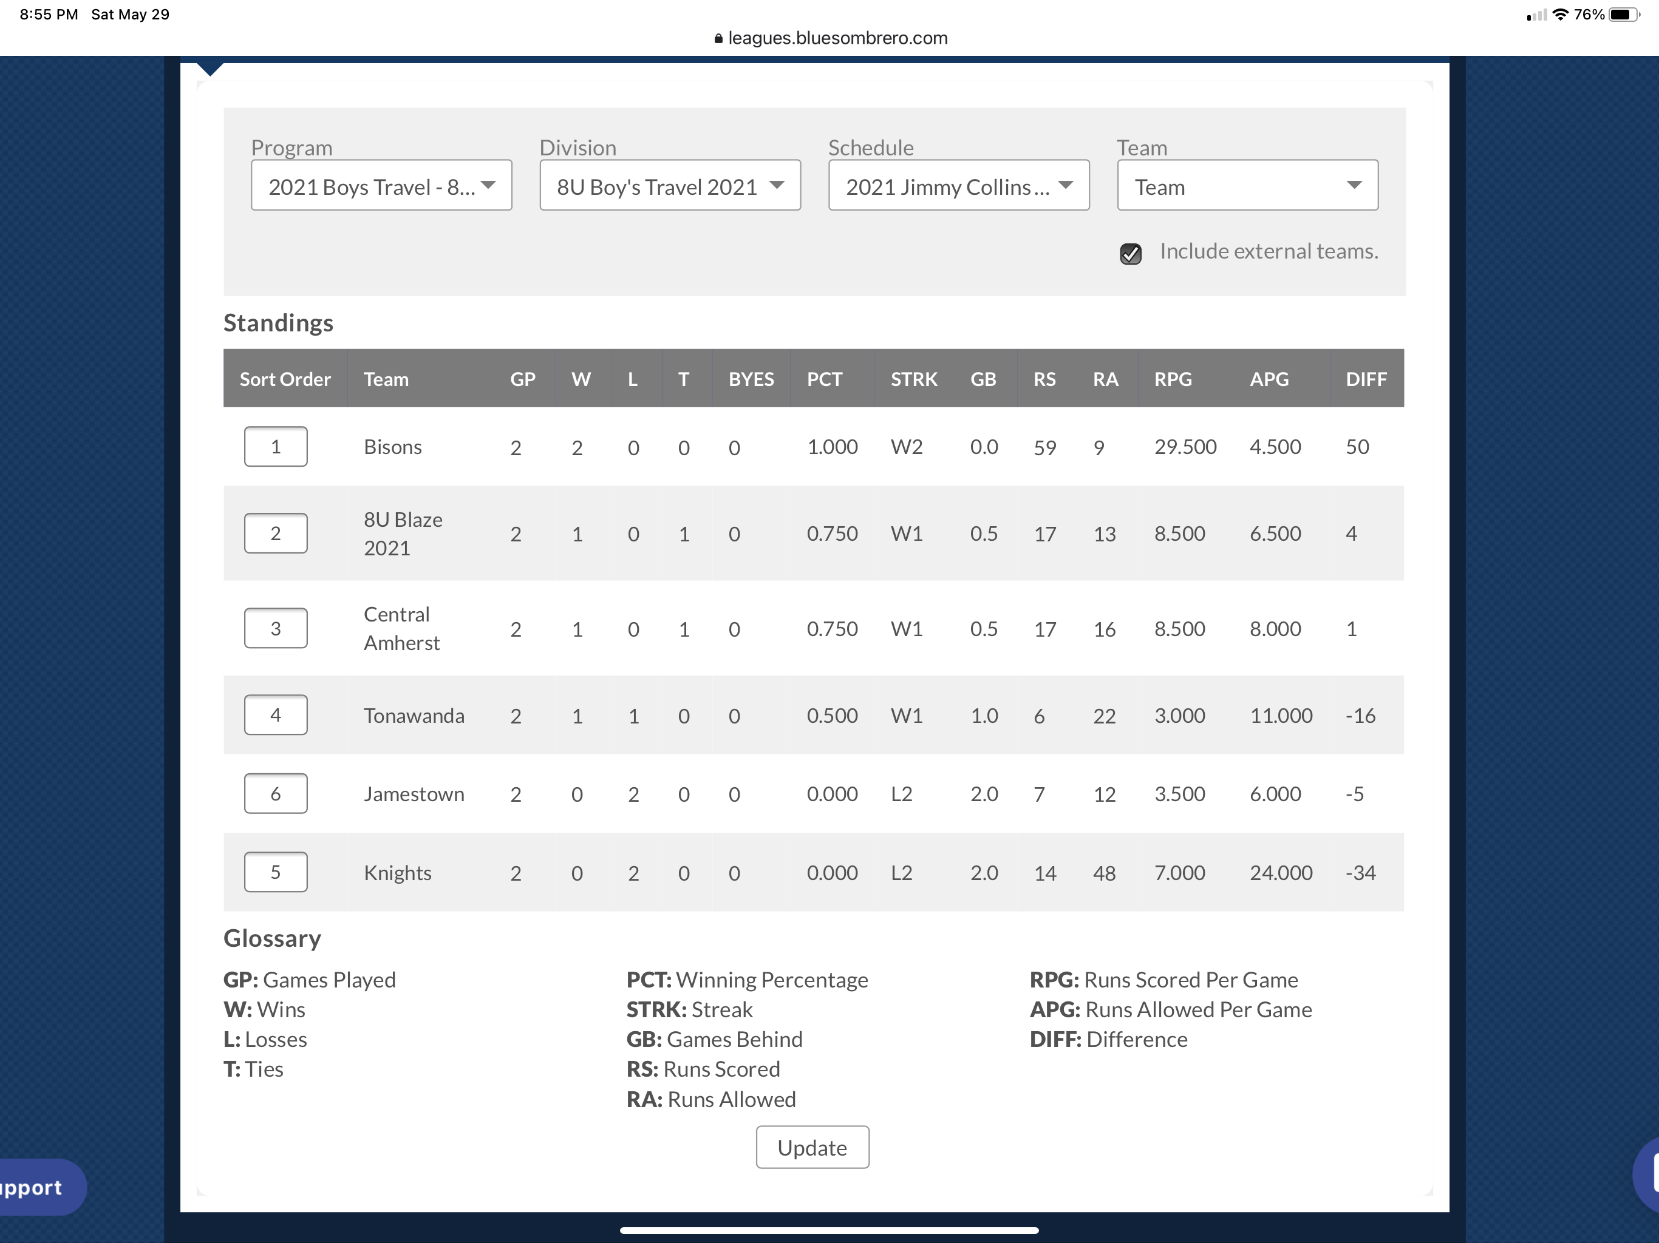
Task: Click Tonawanda DIFF value -16
Action: click(1360, 715)
